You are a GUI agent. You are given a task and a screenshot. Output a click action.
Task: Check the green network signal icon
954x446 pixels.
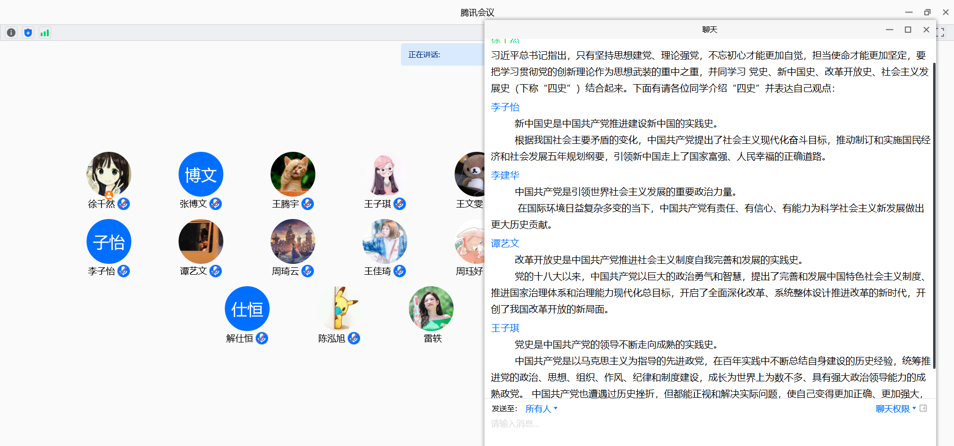coord(45,33)
